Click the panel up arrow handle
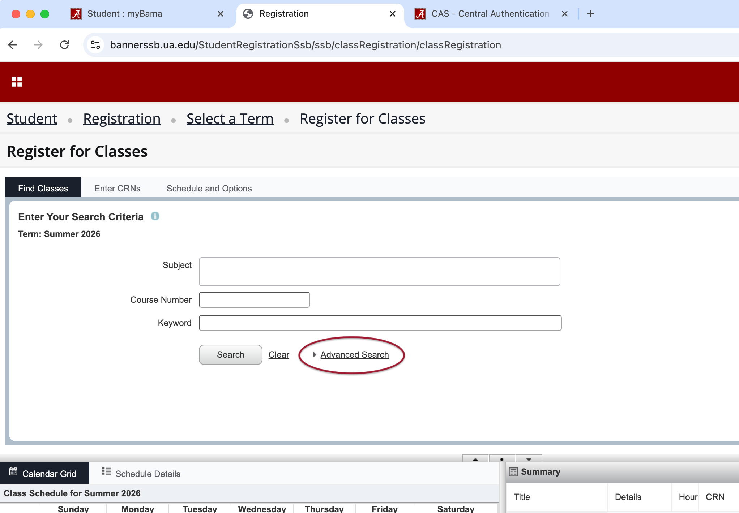This screenshot has width=739, height=513. [475, 459]
